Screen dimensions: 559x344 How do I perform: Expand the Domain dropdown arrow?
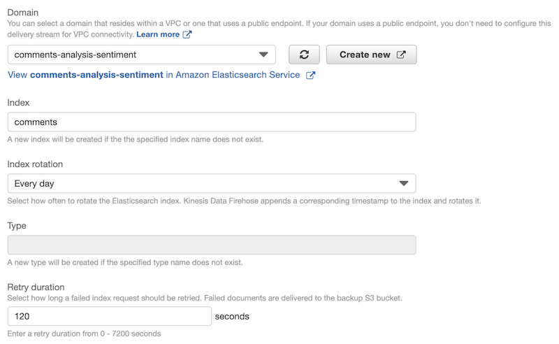coord(263,55)
